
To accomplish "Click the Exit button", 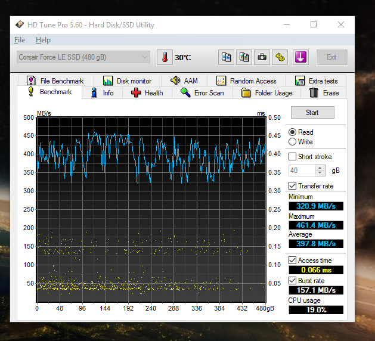I will point(331,57).
